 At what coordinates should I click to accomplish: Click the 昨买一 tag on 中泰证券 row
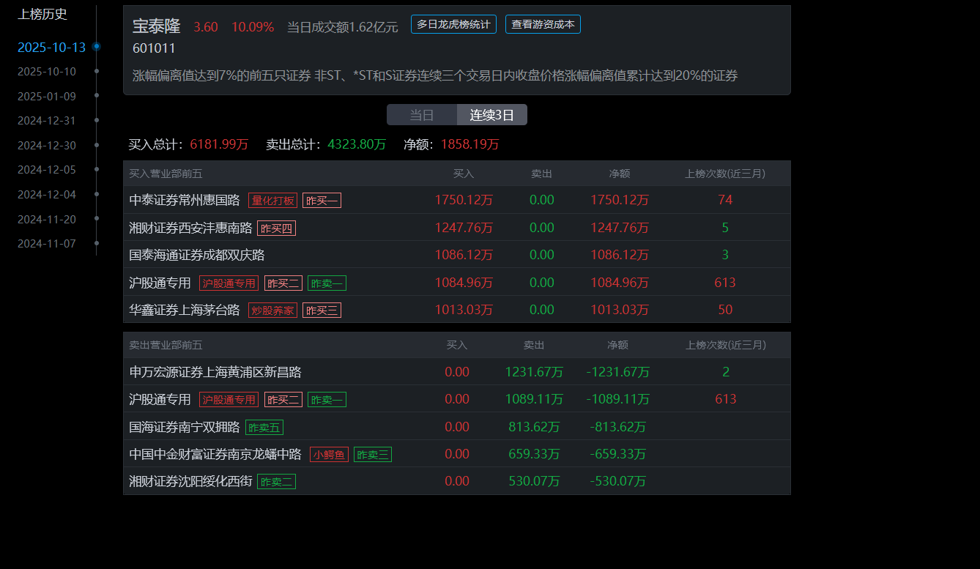322,201
